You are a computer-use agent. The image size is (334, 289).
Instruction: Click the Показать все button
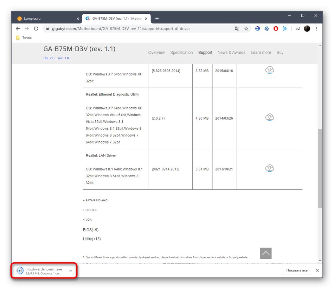297,270
